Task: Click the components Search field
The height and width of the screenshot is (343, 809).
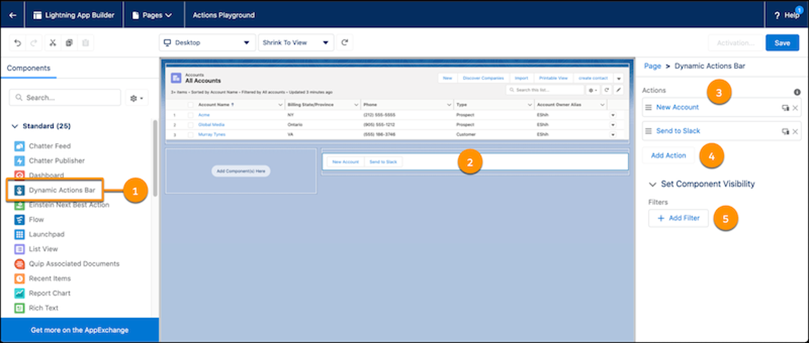Action: [65, 98]
